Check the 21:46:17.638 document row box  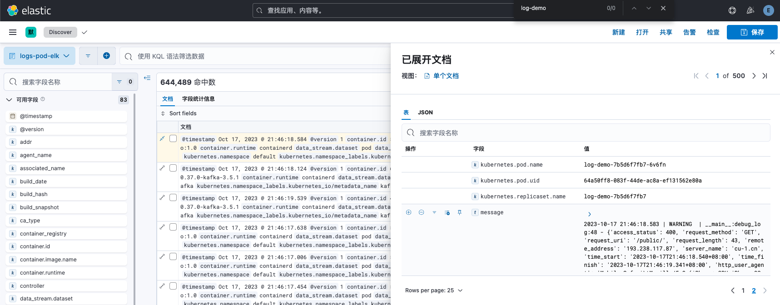[173, 227]
